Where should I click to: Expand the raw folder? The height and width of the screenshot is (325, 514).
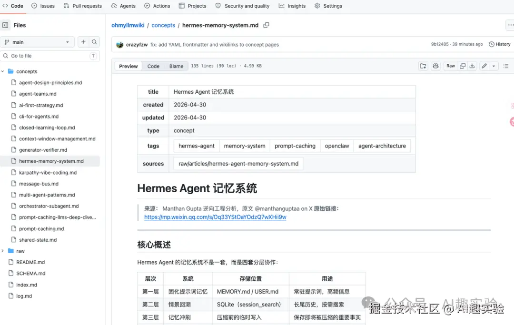(3, 251)
